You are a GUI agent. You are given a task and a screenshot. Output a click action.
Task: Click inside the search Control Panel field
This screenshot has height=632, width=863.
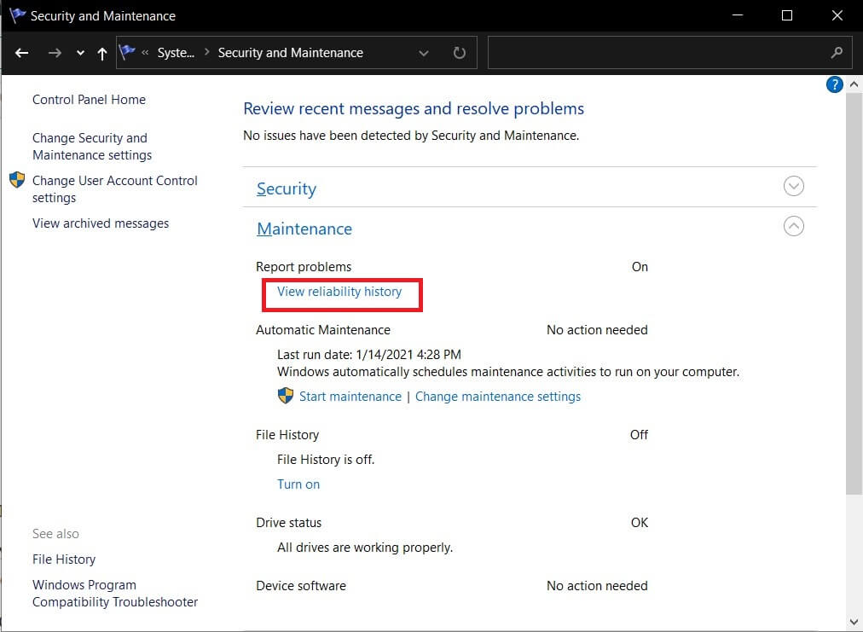coord(657,53)
